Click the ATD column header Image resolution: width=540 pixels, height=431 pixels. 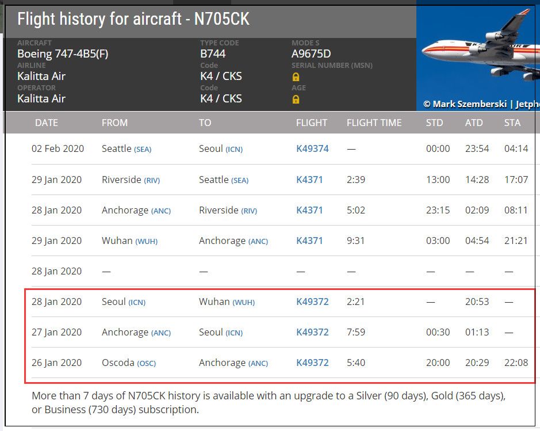point(473,123)
